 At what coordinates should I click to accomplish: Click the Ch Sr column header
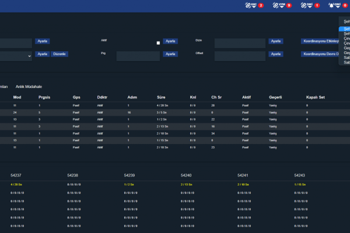coord(216,97)
